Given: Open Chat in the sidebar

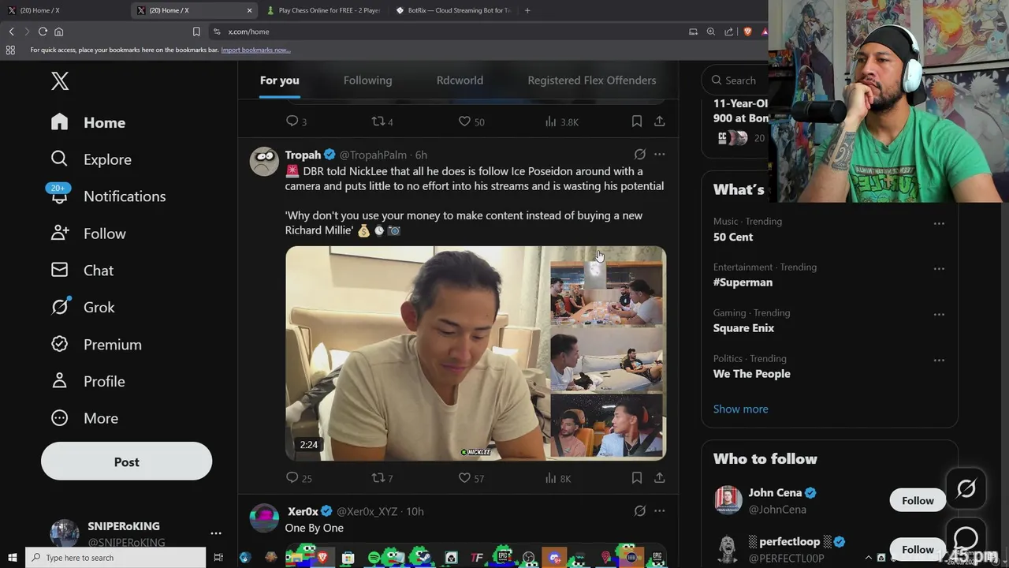Looking at the screenshot, I should [x=83, y=271].
